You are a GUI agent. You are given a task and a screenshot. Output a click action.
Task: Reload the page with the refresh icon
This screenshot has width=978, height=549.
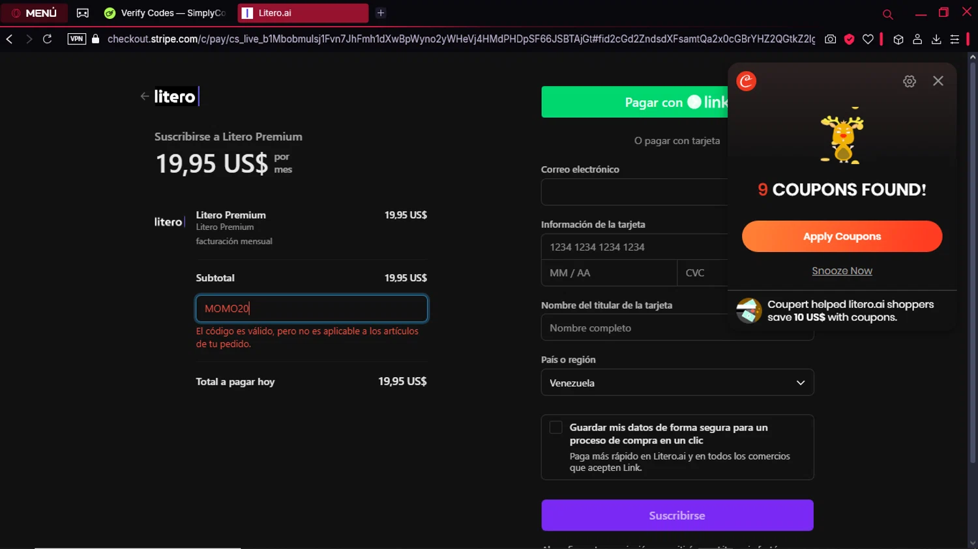(x=48, y=39)
